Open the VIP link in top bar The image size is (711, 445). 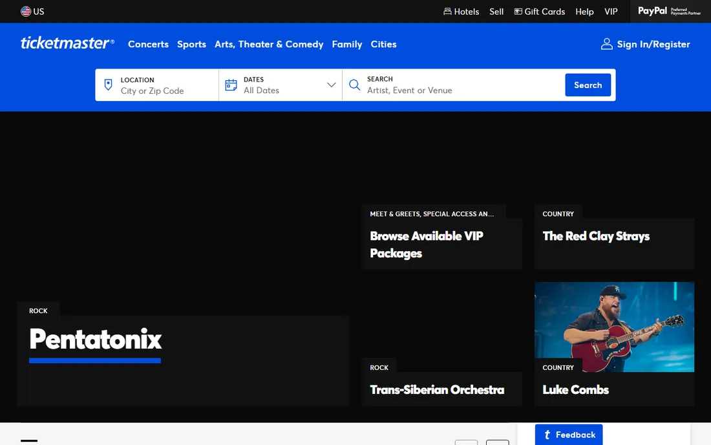(x=610, y=12)
